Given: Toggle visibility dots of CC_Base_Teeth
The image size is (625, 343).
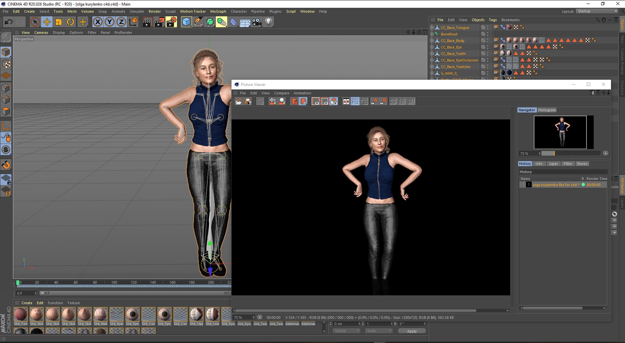Looking at the screenshot, I should pyautogui.click(x=488, y=54).
